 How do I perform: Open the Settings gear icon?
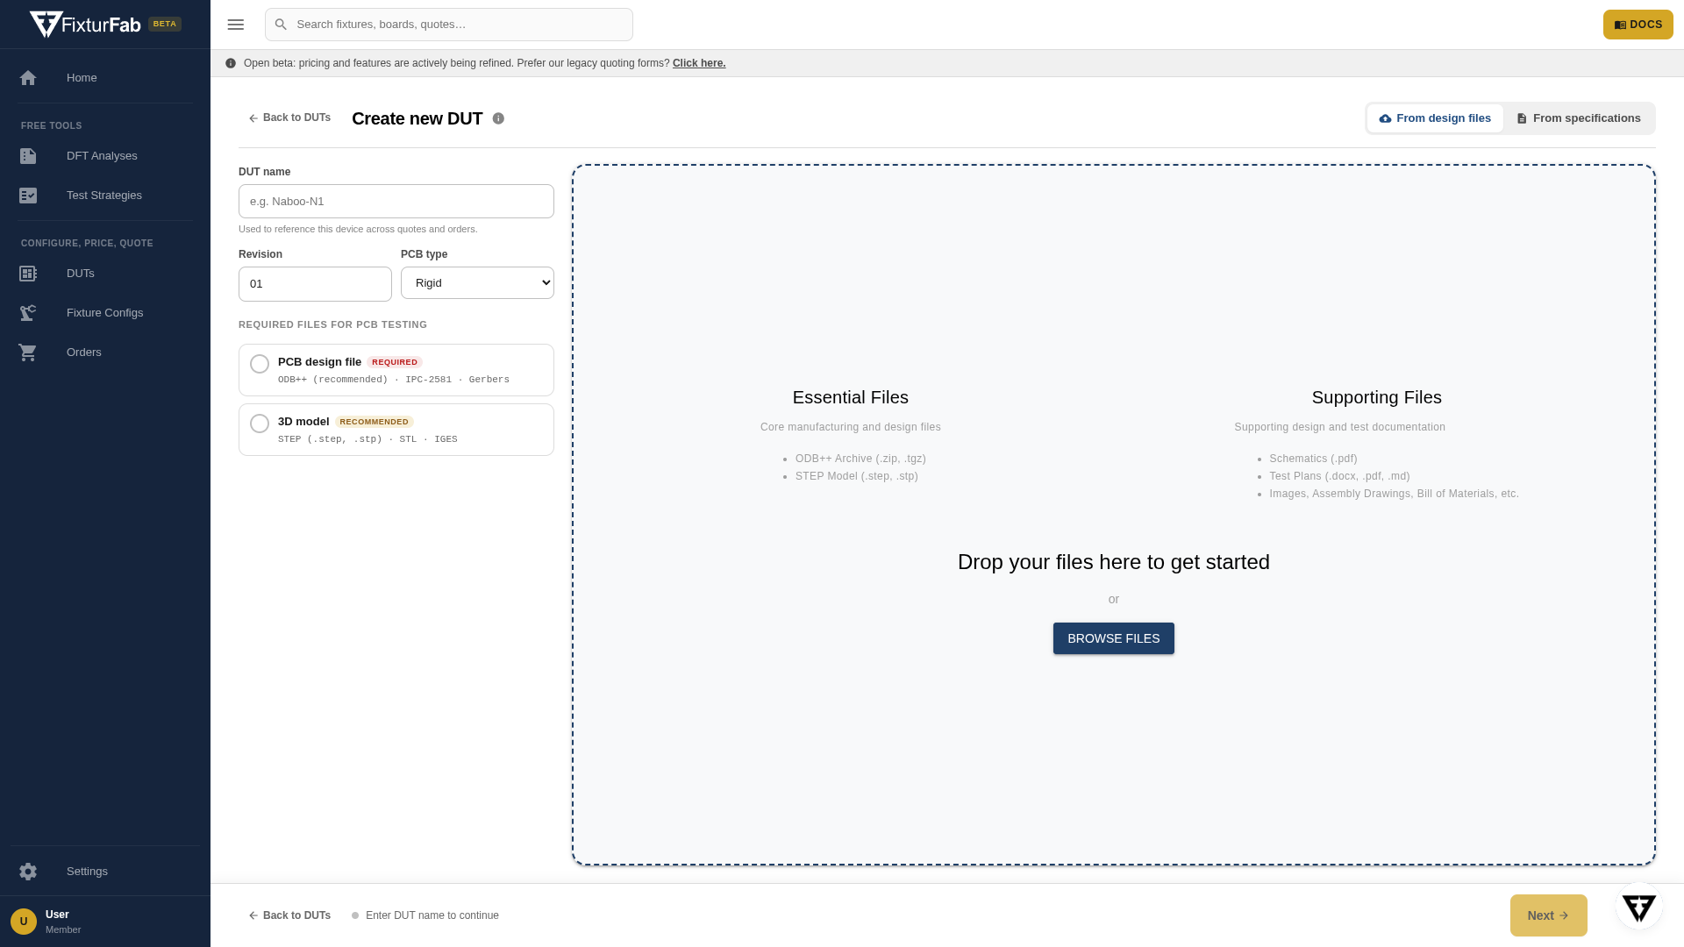[x=28, y=872]
